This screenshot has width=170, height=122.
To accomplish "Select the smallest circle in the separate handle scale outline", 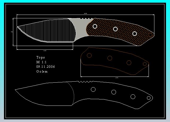I will point(145,64).
